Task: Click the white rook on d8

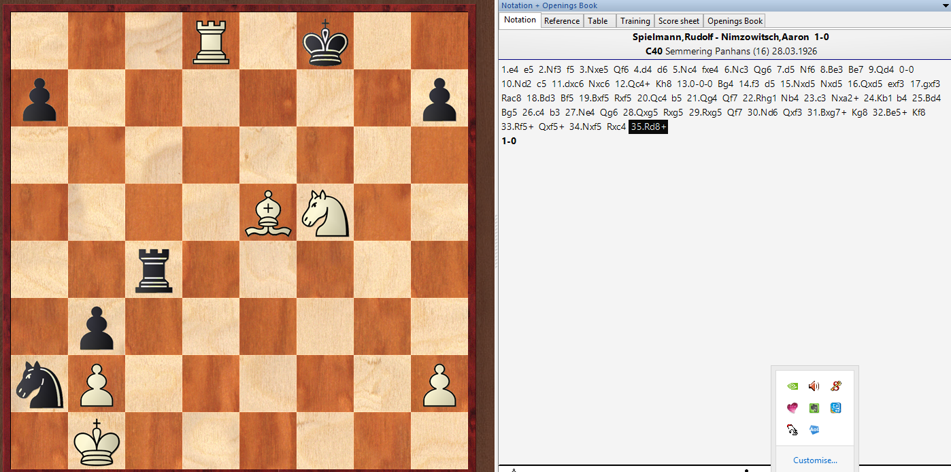Action: pyautogui.click(x=211, y=41)
